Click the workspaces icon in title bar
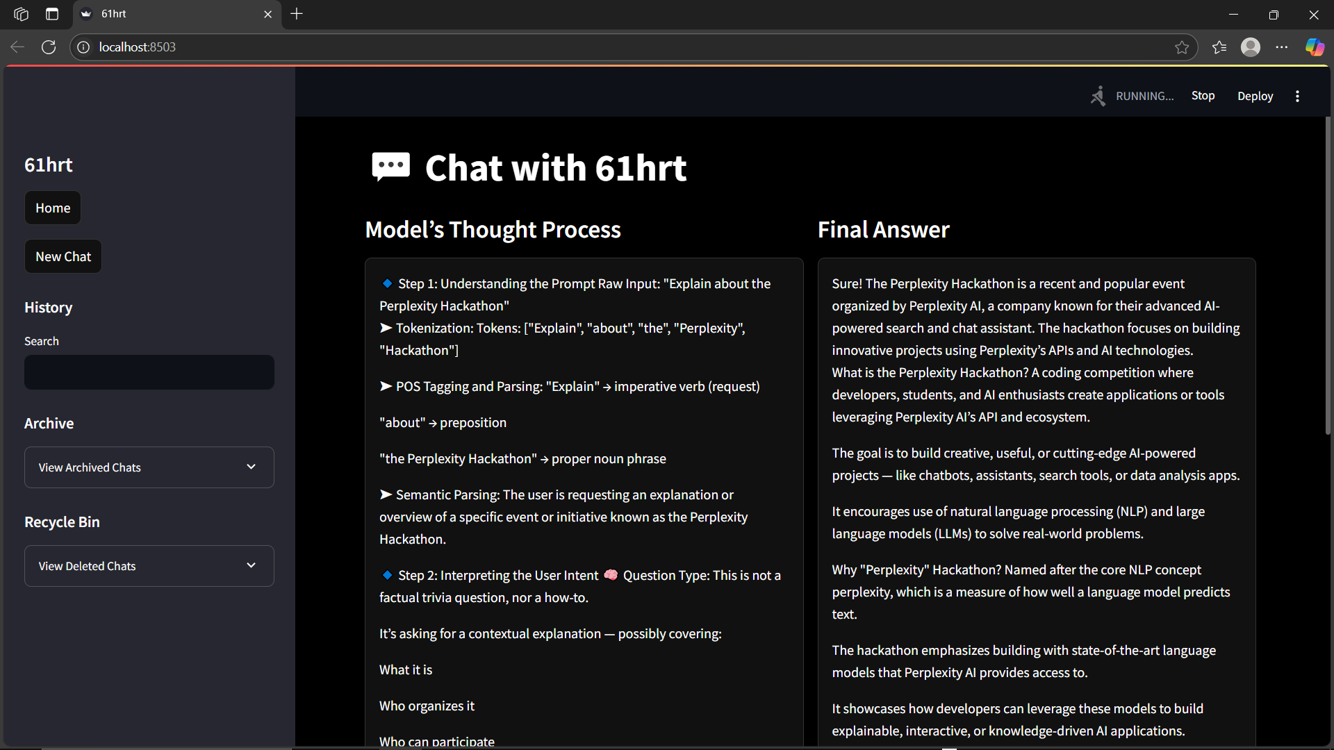 (21, 14)
